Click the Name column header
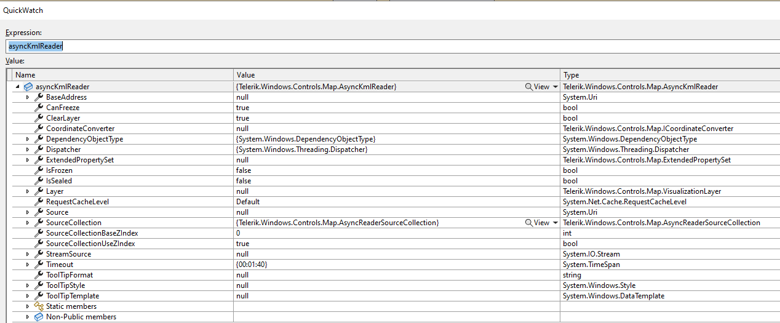The width and height of the screenshot is (780, 323). (123, 75)
